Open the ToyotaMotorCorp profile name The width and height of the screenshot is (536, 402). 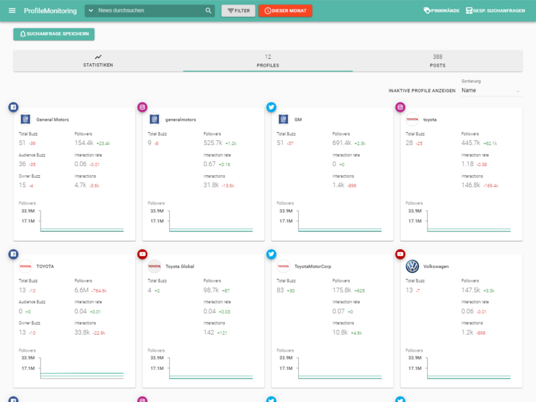coord(313,267)
